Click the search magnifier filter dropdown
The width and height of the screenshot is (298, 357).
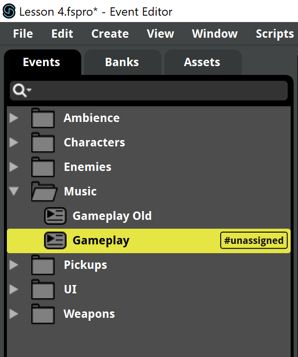pos(22,91)
